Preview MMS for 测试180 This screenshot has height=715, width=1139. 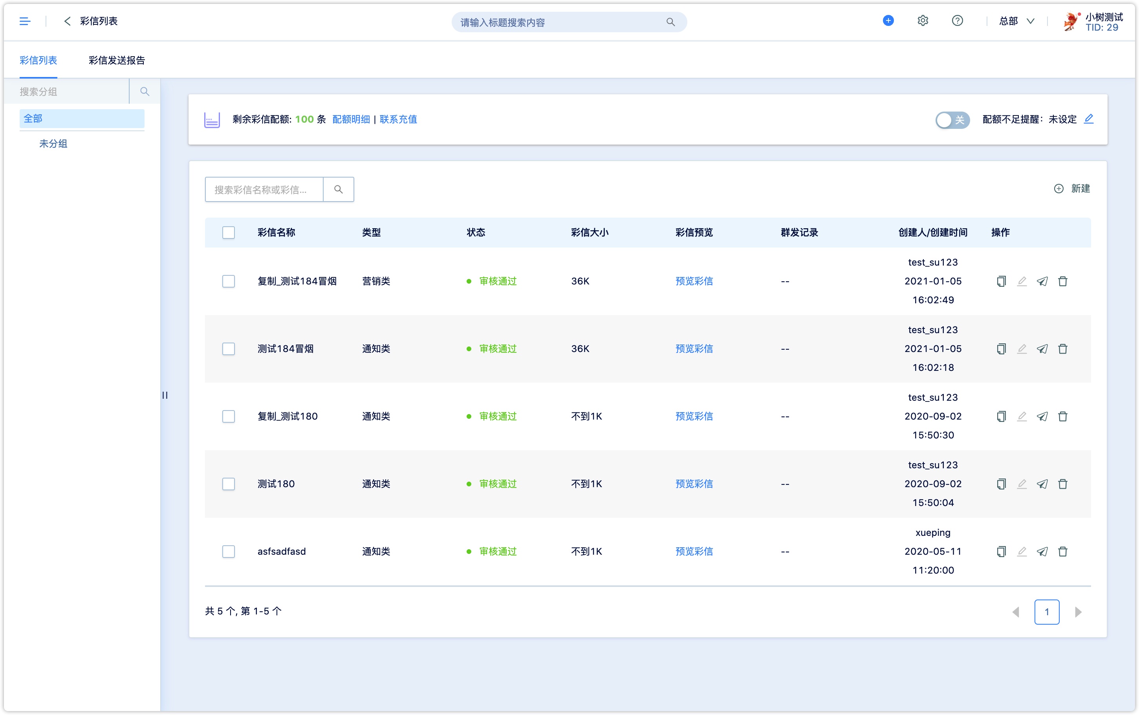(x=694, y=484)
